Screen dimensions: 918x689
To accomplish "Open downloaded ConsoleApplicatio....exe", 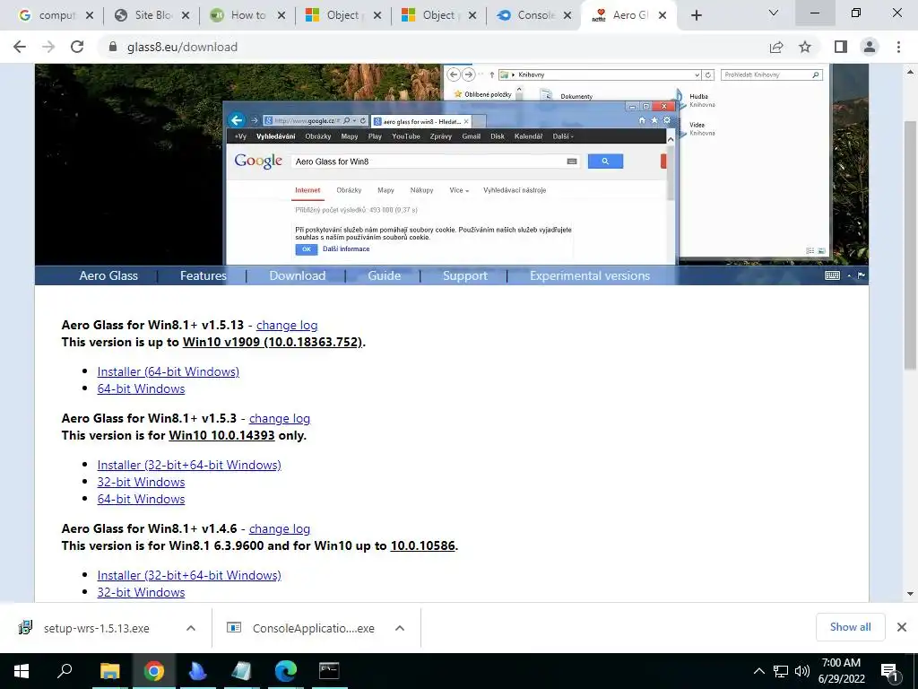I will pyautogui.click(x=313, y=628).
